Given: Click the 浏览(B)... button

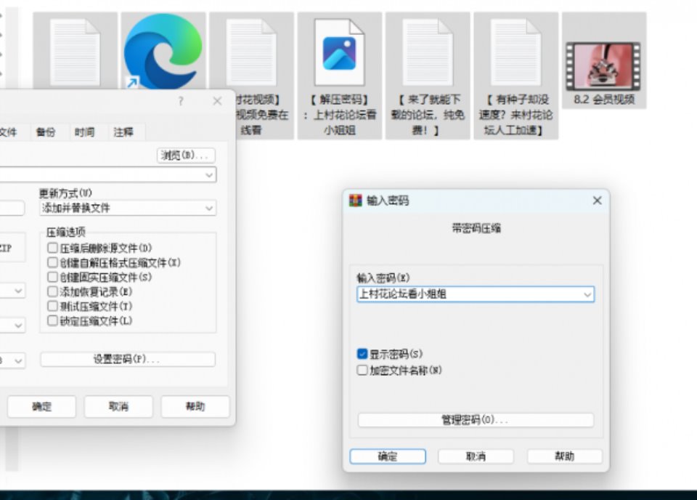Looking at the screenshot, I should (186, 156).
